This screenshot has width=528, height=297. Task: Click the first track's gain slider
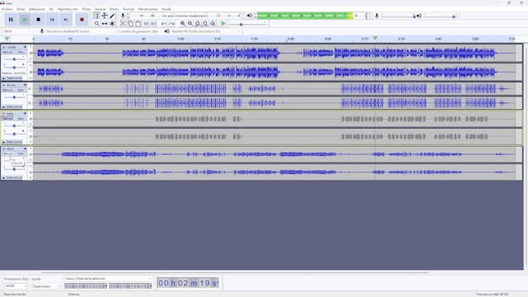point(14,59)
